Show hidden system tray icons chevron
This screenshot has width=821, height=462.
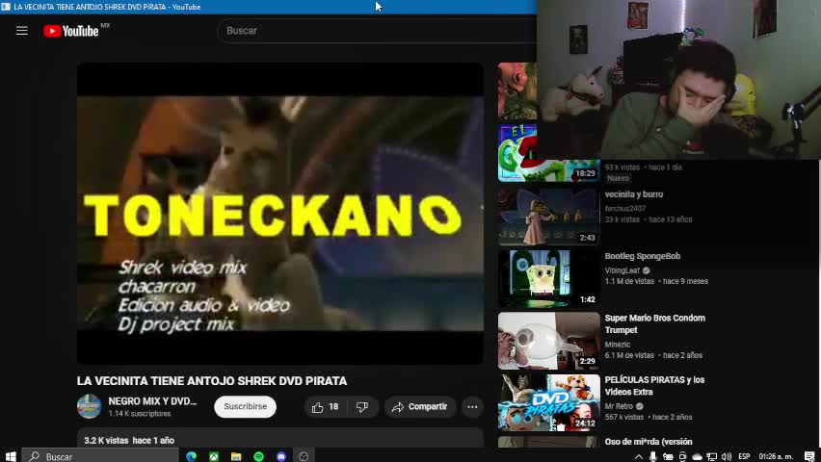tap(638, 456)
